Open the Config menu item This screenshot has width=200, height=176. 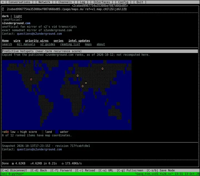pos(123,2)
